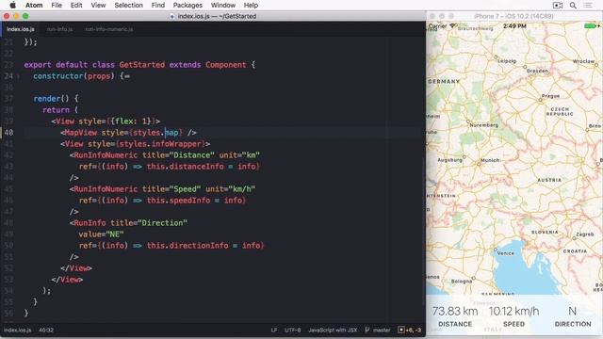Open the Help menu
This screenshot has width=603, height=339.
[x=251, y=5]
